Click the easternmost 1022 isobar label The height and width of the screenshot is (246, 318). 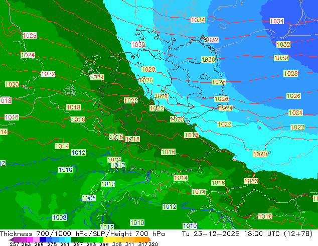(297, 127)
